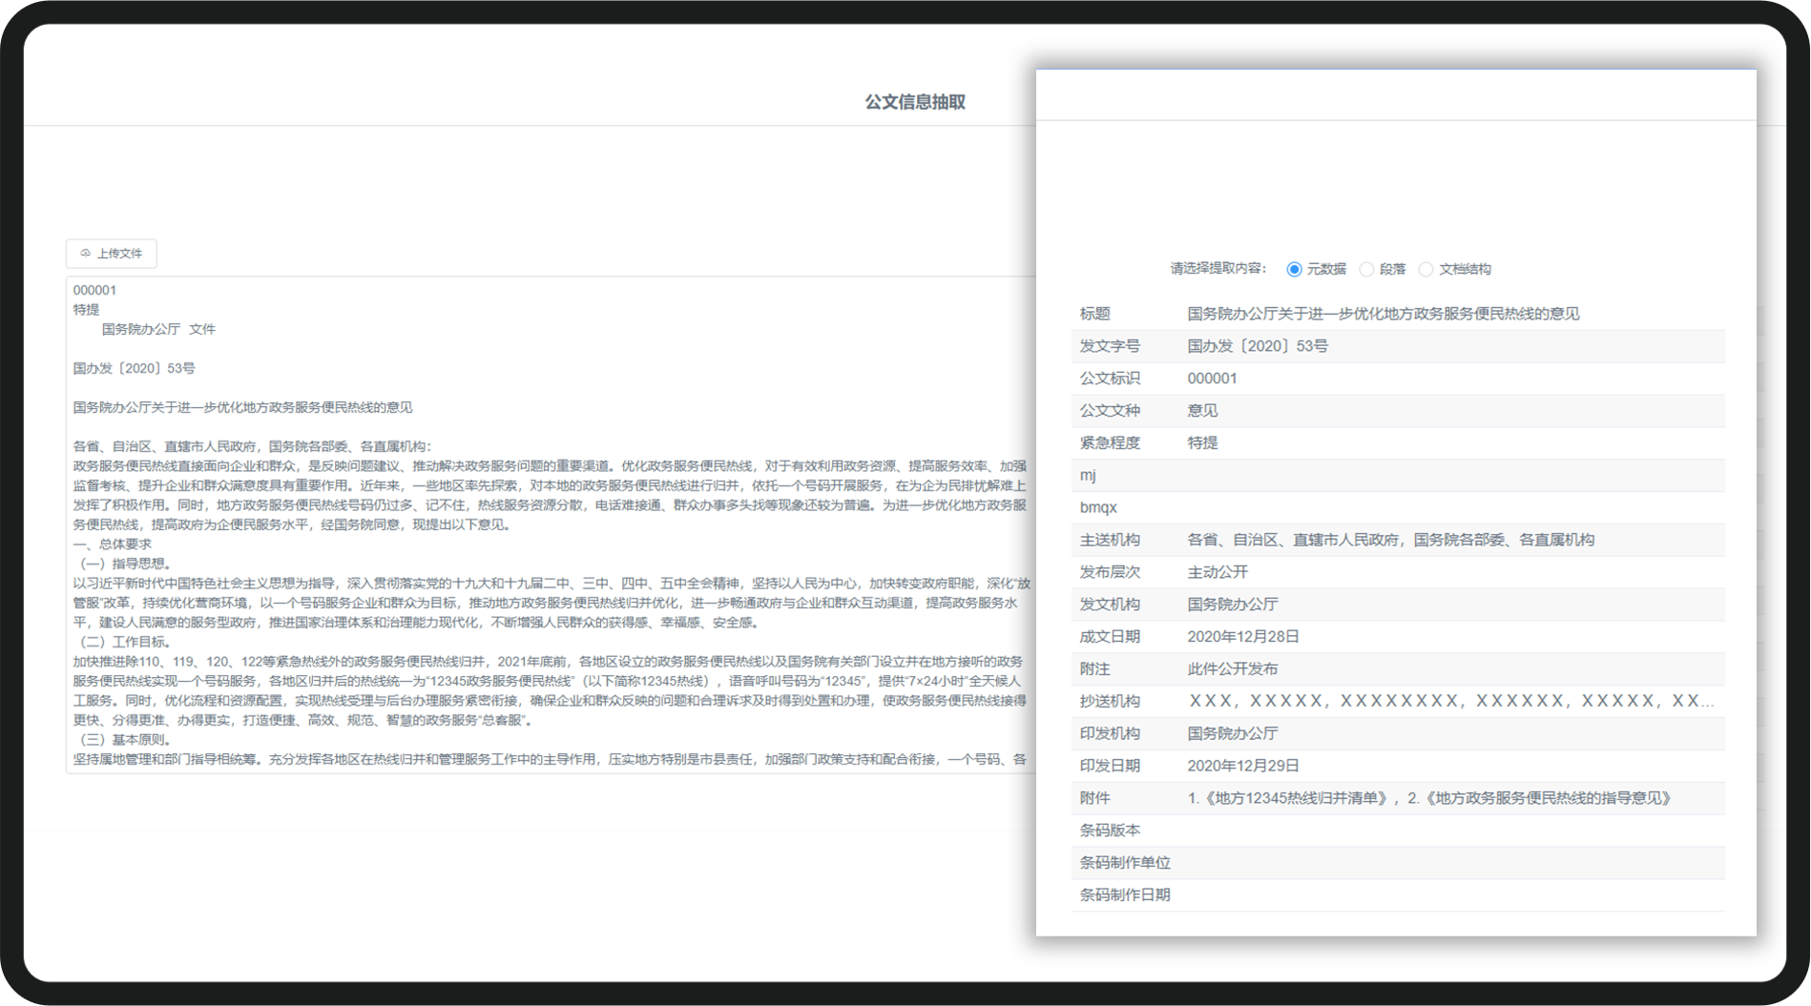Screen dimensions: 1811x1006
Task: Click the 印发机构 row label
Action: (1110, 733)
